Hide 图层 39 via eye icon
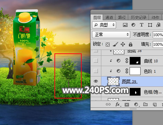The image size is (163, 125). coord(96,81)
